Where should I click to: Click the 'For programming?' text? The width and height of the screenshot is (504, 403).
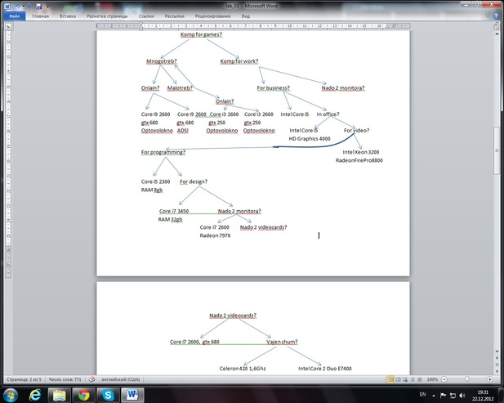pyautogui.click(x=163, y=152)
